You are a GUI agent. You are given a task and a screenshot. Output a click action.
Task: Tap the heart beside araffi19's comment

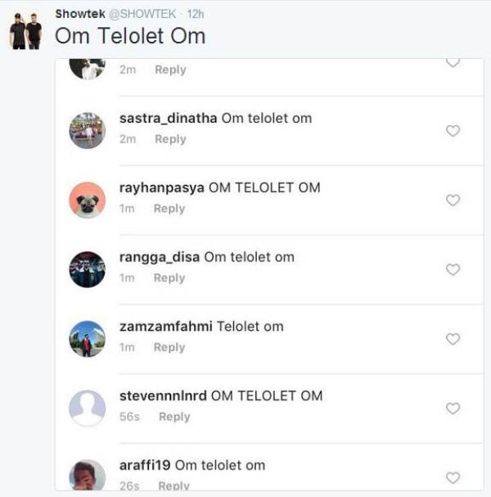[x=453, y=477]
